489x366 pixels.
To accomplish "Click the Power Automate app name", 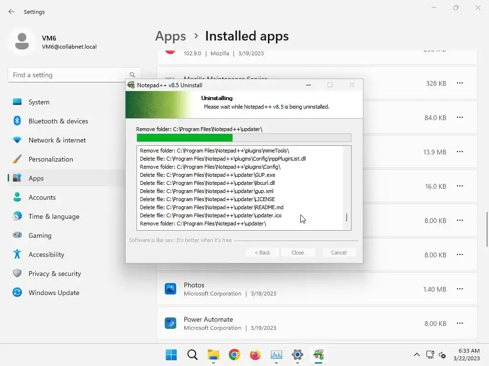I will tap(208, 319).
